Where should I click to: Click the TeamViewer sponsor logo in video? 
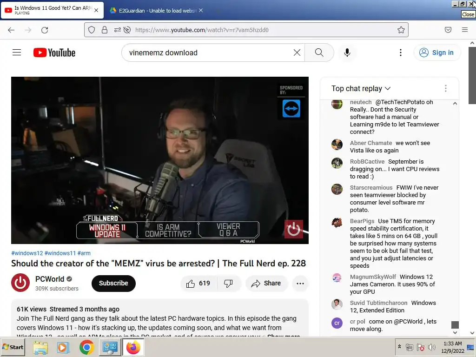pos(291,109)
